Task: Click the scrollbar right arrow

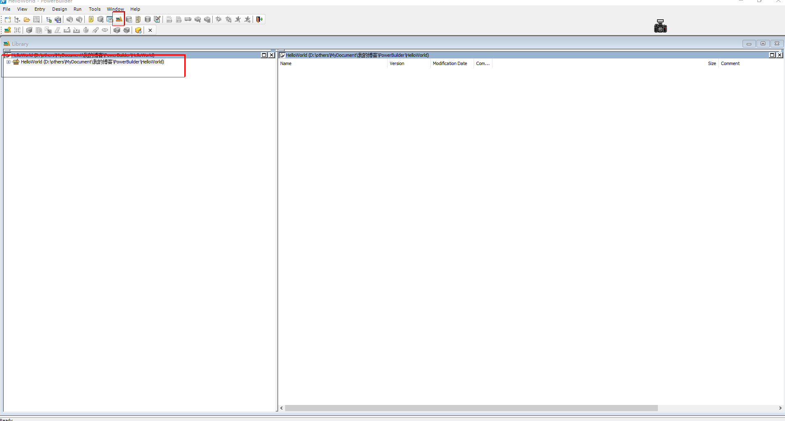Action: pos(780,408)
